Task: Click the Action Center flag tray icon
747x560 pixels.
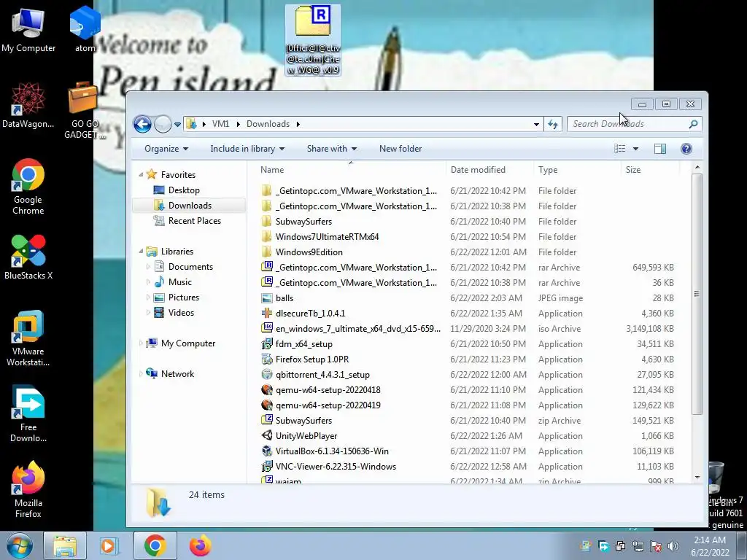Action: pos(656,546)
